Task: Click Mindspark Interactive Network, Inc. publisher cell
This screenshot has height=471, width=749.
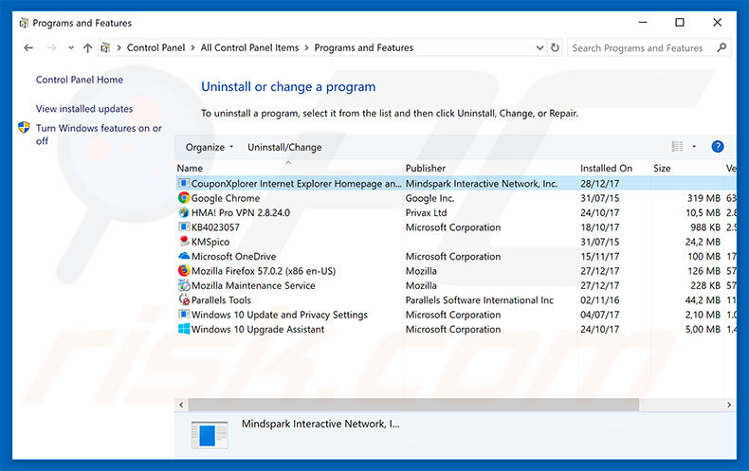Action: (x=482, y=184)
